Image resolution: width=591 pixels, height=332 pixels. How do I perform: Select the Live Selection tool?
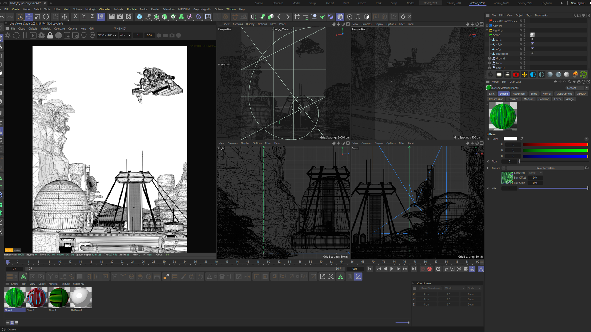[x=20, y=17]
